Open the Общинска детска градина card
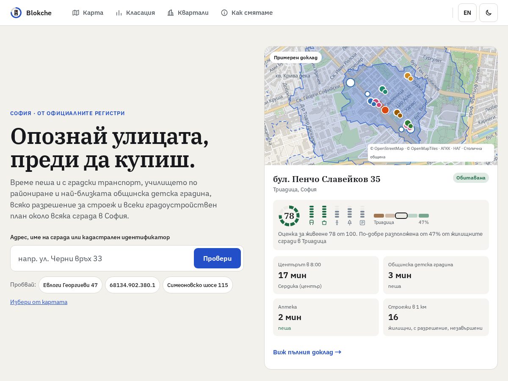The height and width of the screenshot is (381, 508). click(x=436, y=275)
